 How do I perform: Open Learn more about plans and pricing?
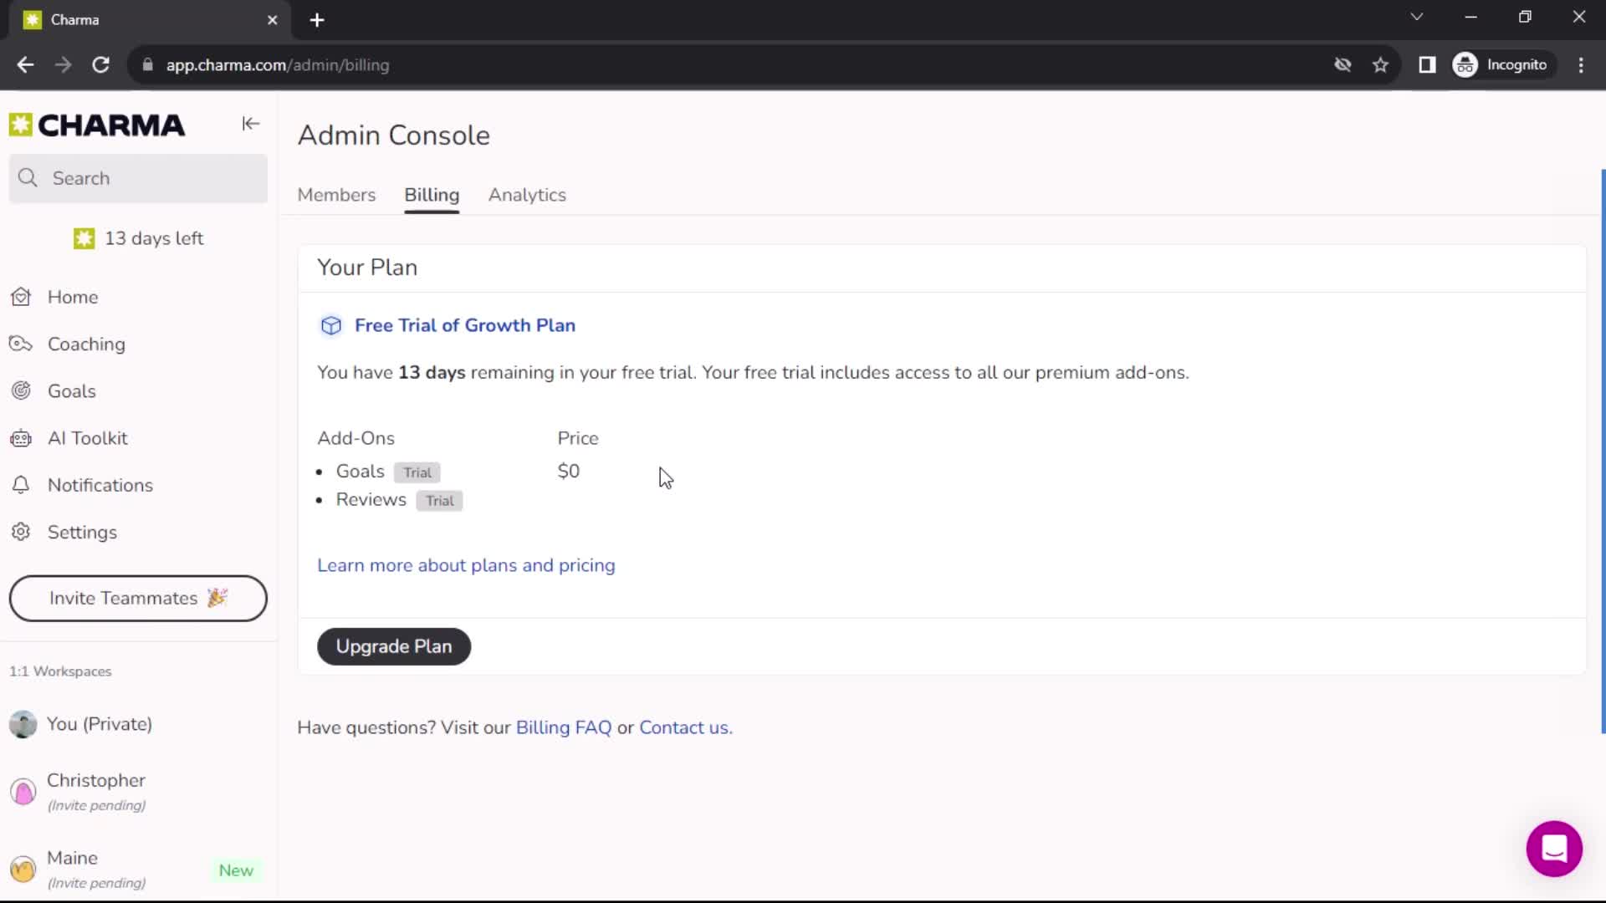[466, 565]
